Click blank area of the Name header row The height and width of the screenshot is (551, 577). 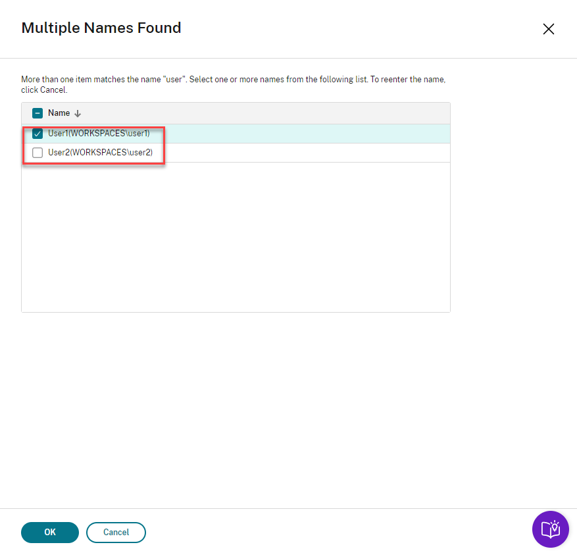pyautogui.click(x=263, y=113)
